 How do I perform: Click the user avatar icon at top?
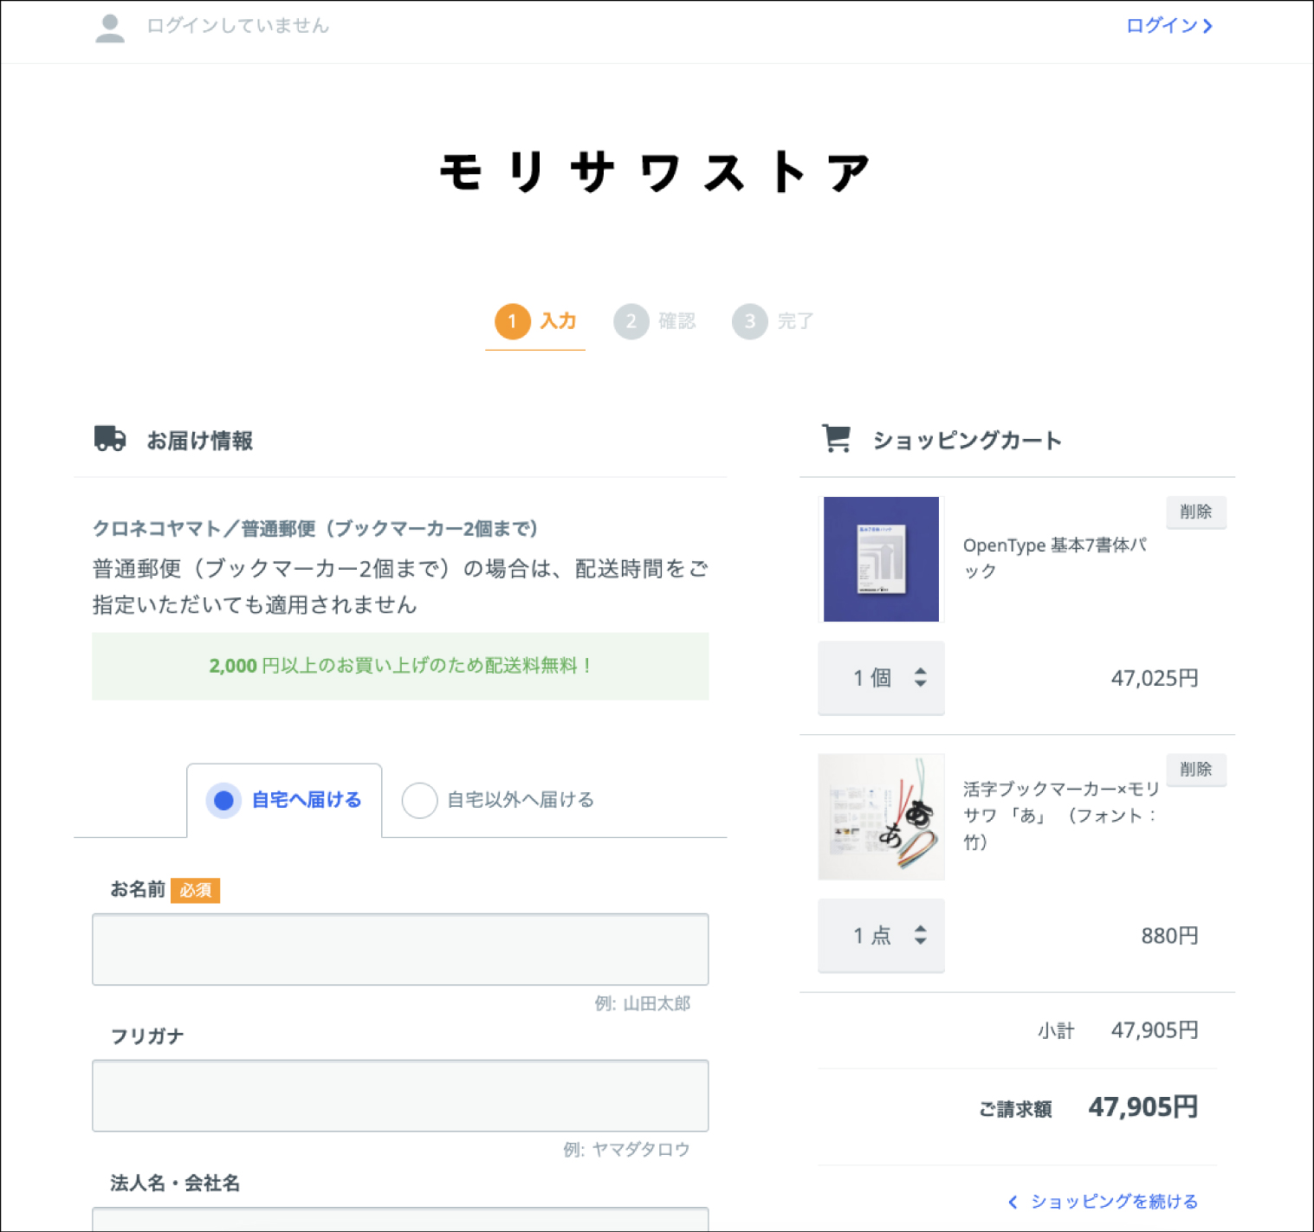[110, 28]
